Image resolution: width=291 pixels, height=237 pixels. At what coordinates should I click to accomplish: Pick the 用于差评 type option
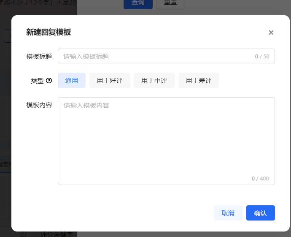click(199, 80)
